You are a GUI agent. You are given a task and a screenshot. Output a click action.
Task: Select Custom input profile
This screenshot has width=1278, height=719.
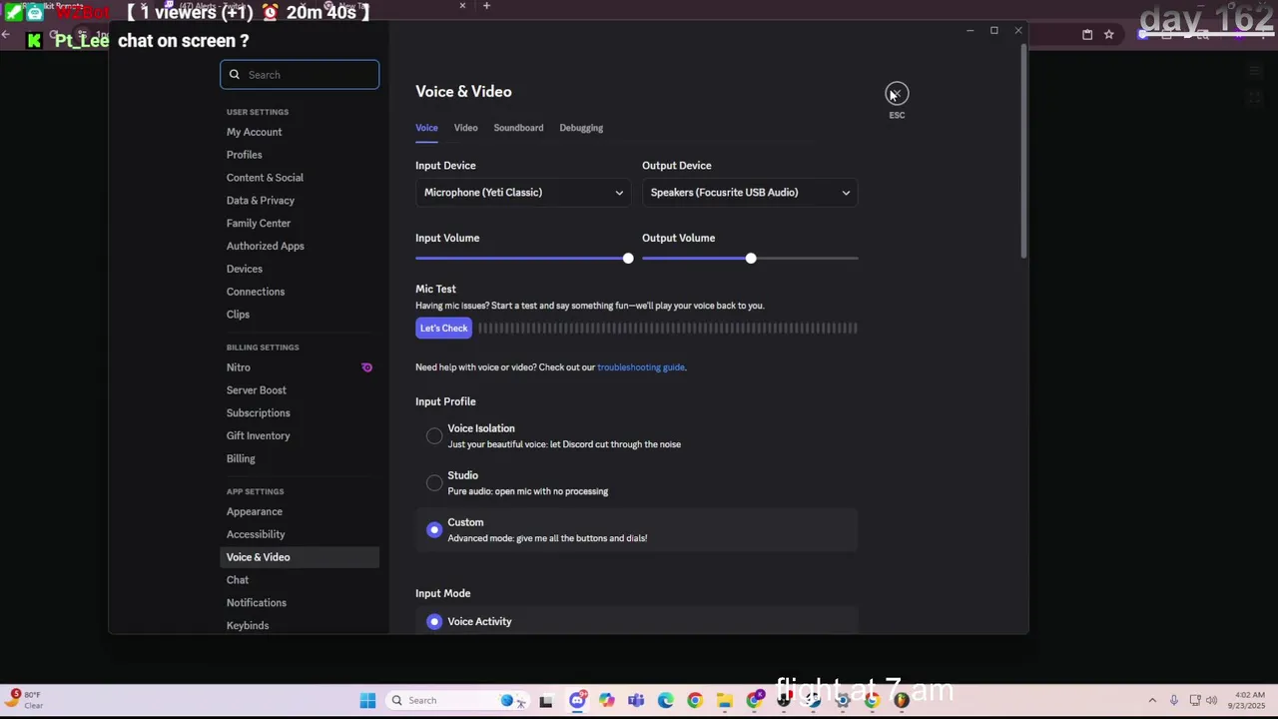click(x=434, y=529)
